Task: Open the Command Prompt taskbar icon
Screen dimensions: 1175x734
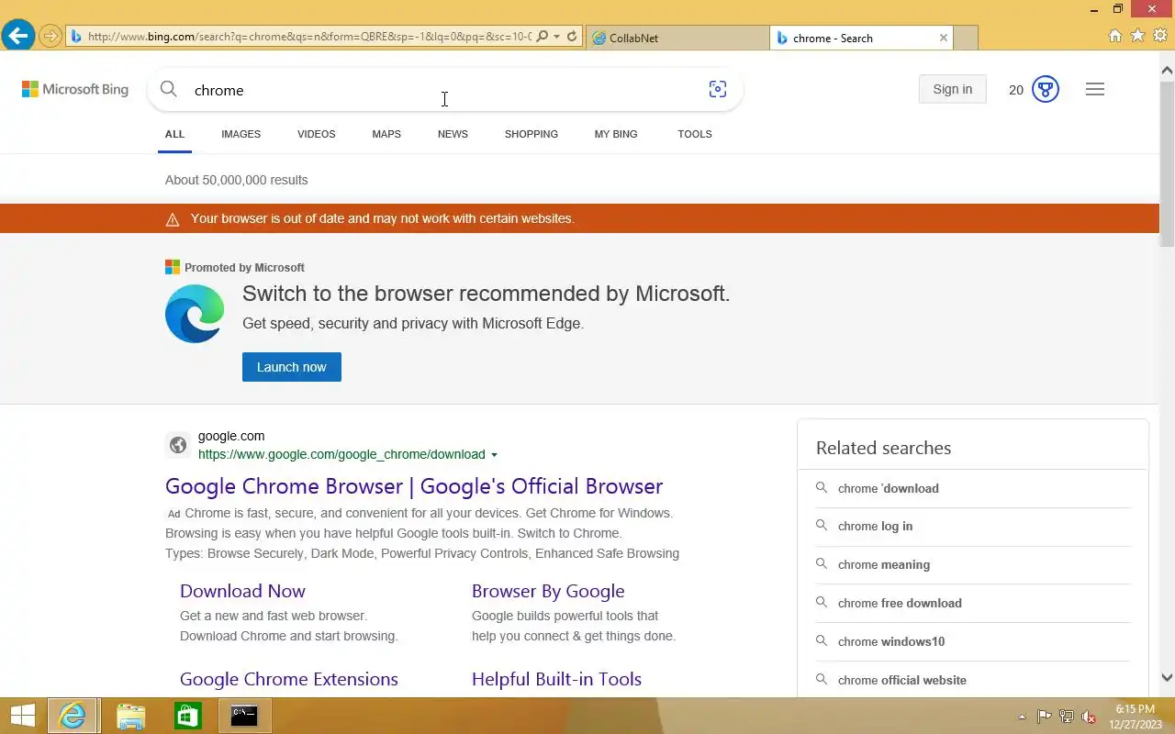Action: coord(244,716)
